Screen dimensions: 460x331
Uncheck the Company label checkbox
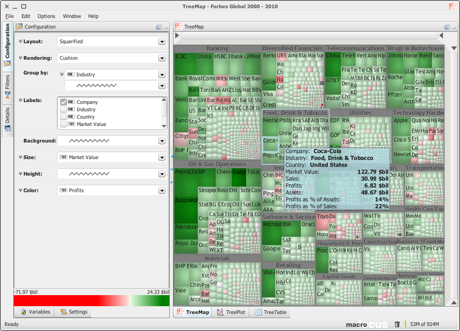64,102
